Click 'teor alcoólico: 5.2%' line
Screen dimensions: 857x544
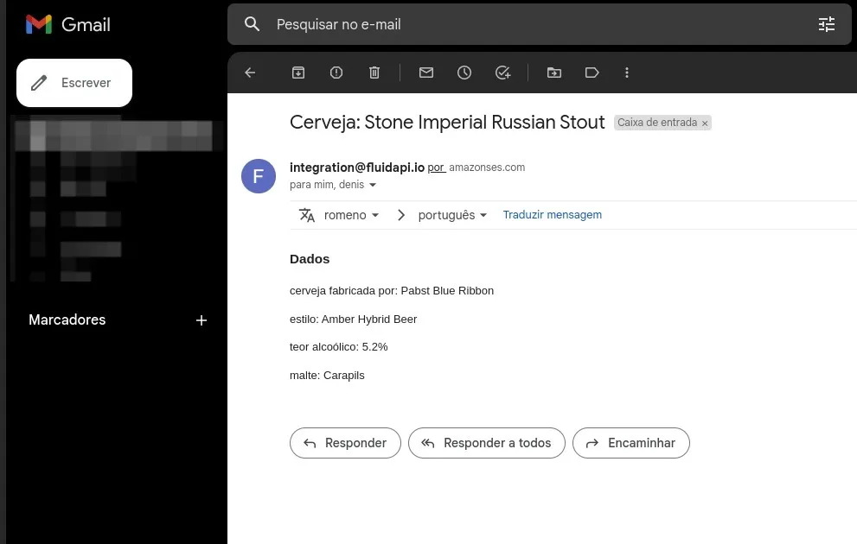[338, 347]
